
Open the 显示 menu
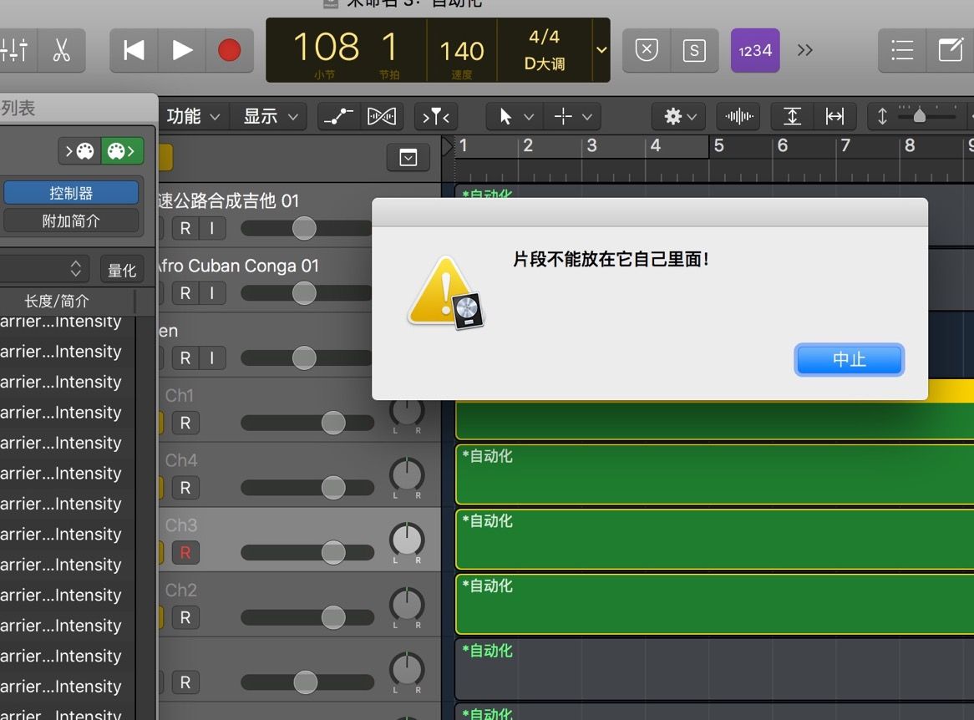[270, 116]
